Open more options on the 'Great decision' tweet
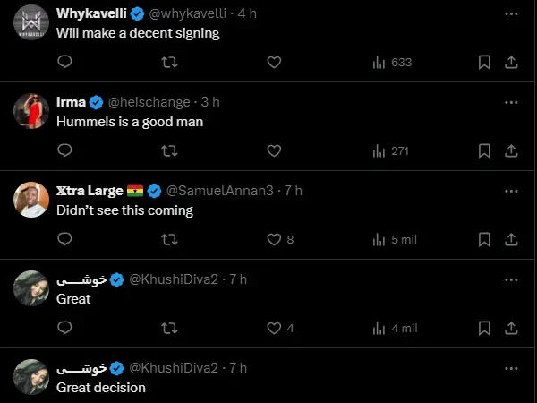 pos(511,367)
